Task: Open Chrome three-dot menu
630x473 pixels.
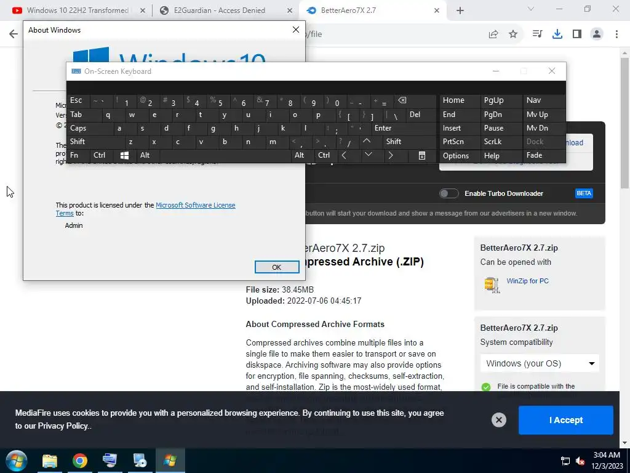Action: point(616,34)
